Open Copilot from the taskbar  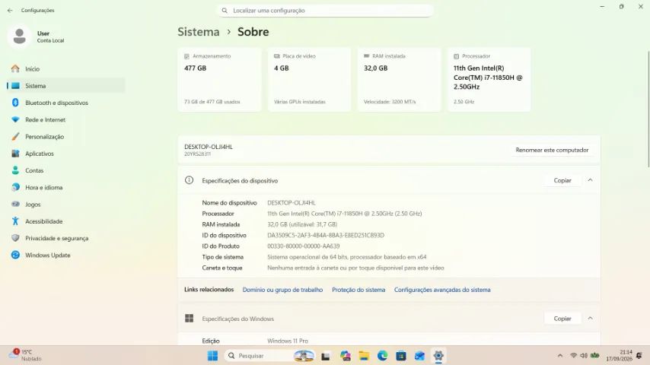coord(345,355)
